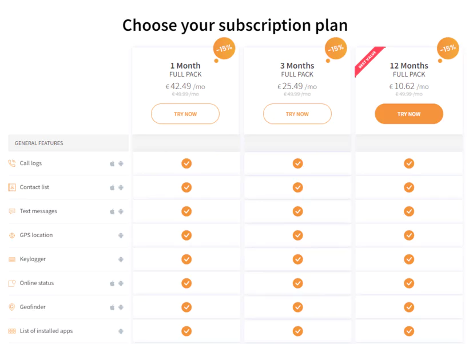Click the Geofinder pin icon
This screenshot has width=469, height=344.
click(x=12, y=307)
